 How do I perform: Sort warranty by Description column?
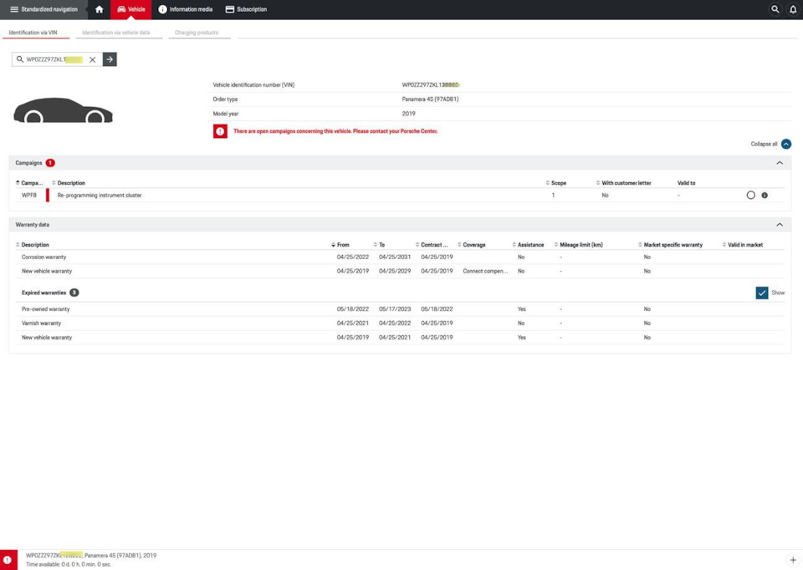tap(33, 245)
